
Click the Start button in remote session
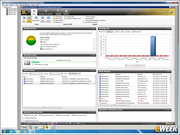pos(24,127)
